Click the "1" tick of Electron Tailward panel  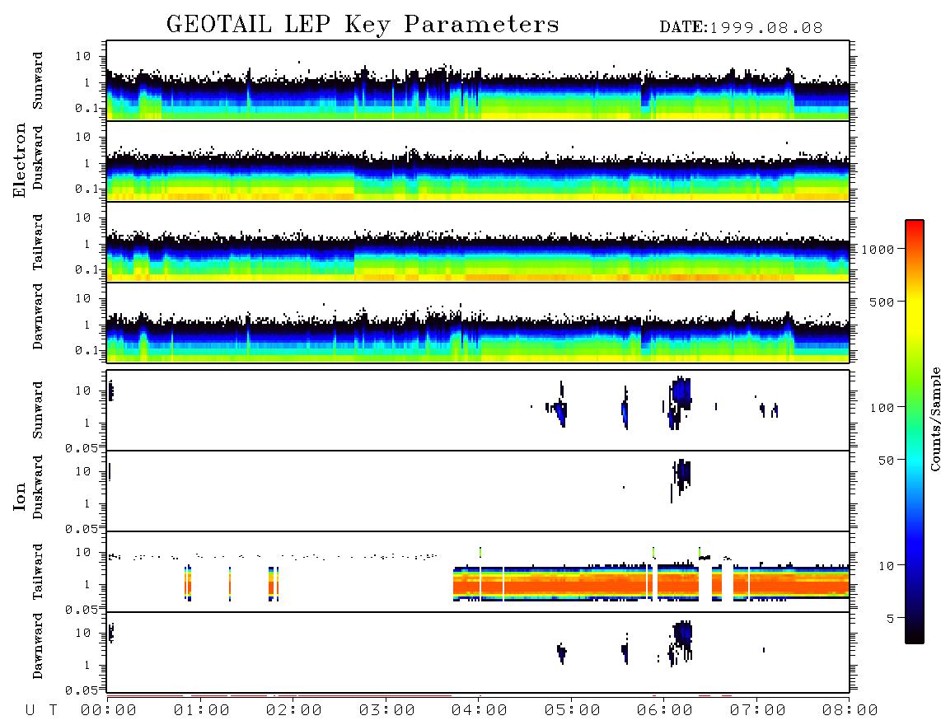tap(87, 244)
